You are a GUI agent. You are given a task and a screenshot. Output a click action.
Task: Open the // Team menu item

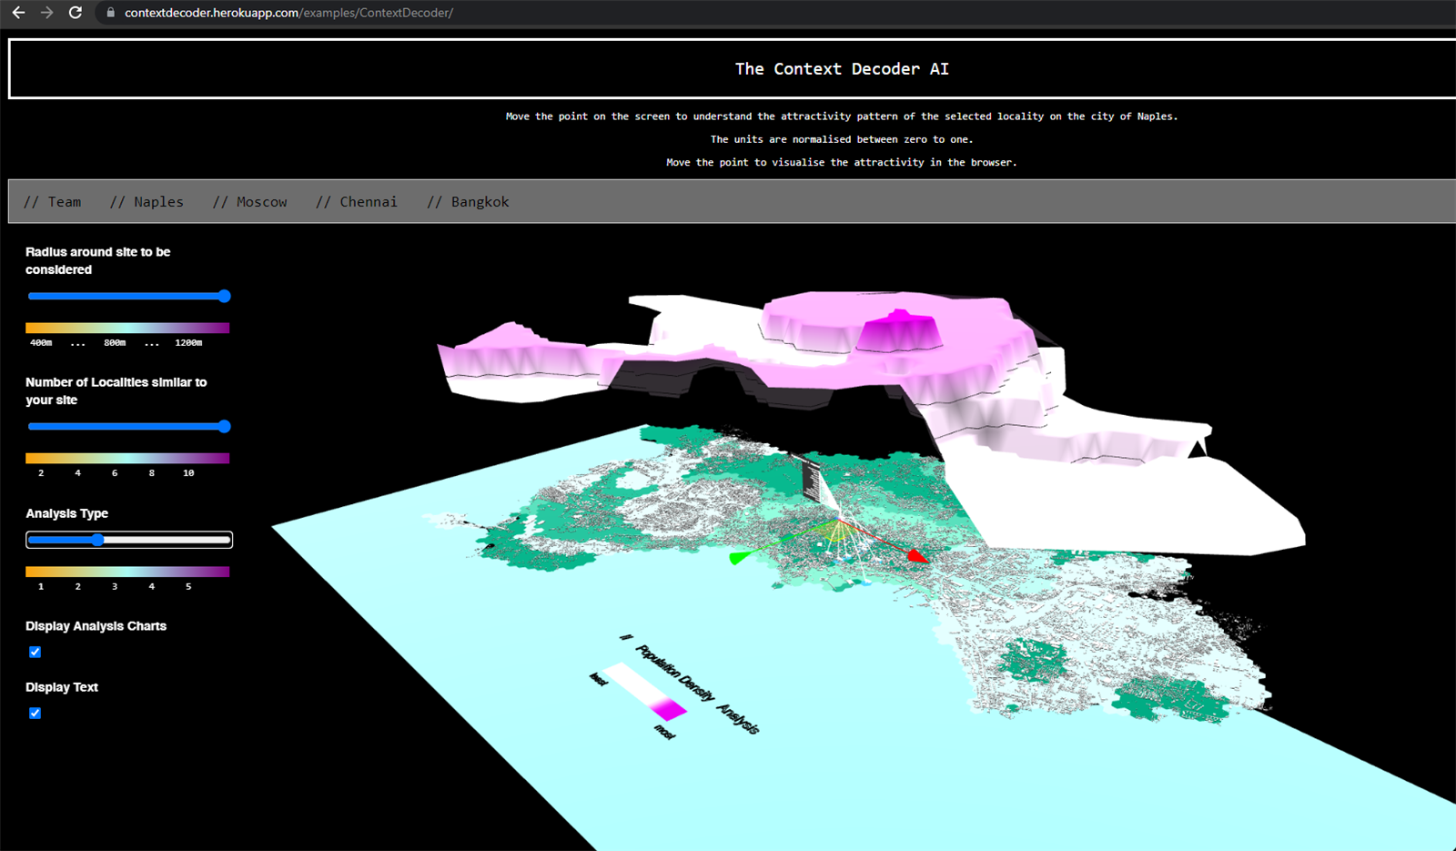tap(53, 202)
